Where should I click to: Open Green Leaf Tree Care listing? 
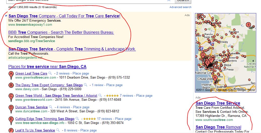coord(31,73)
